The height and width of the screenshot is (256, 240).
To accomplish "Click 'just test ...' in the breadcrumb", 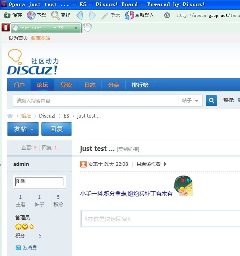I will point(89,116).
